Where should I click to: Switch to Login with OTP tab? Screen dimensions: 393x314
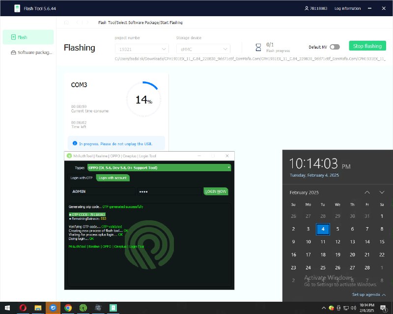pos(82,178)
